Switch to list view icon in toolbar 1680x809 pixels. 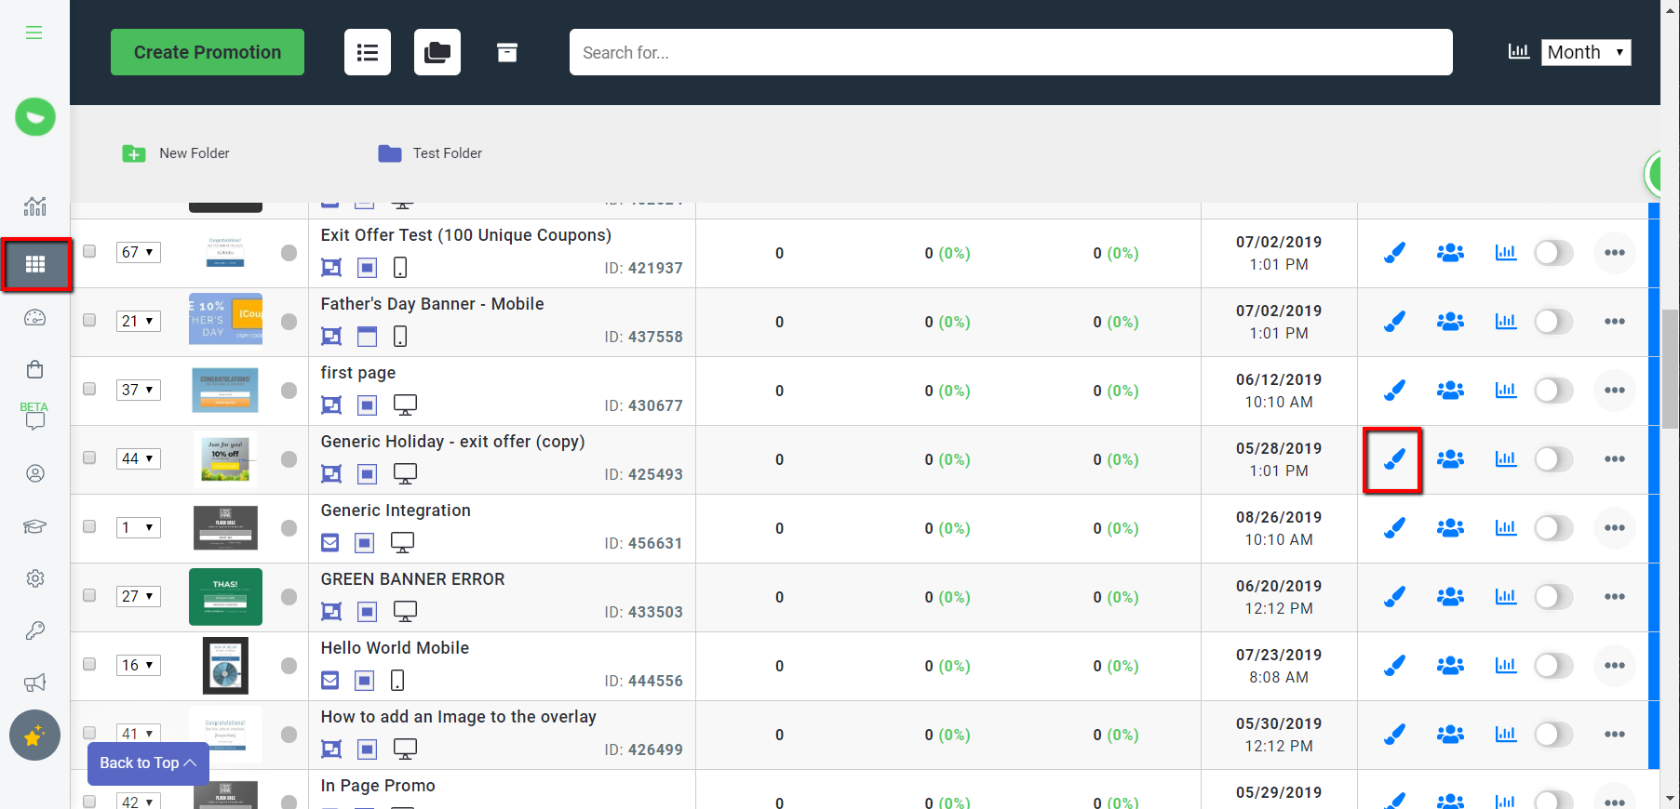368,53
